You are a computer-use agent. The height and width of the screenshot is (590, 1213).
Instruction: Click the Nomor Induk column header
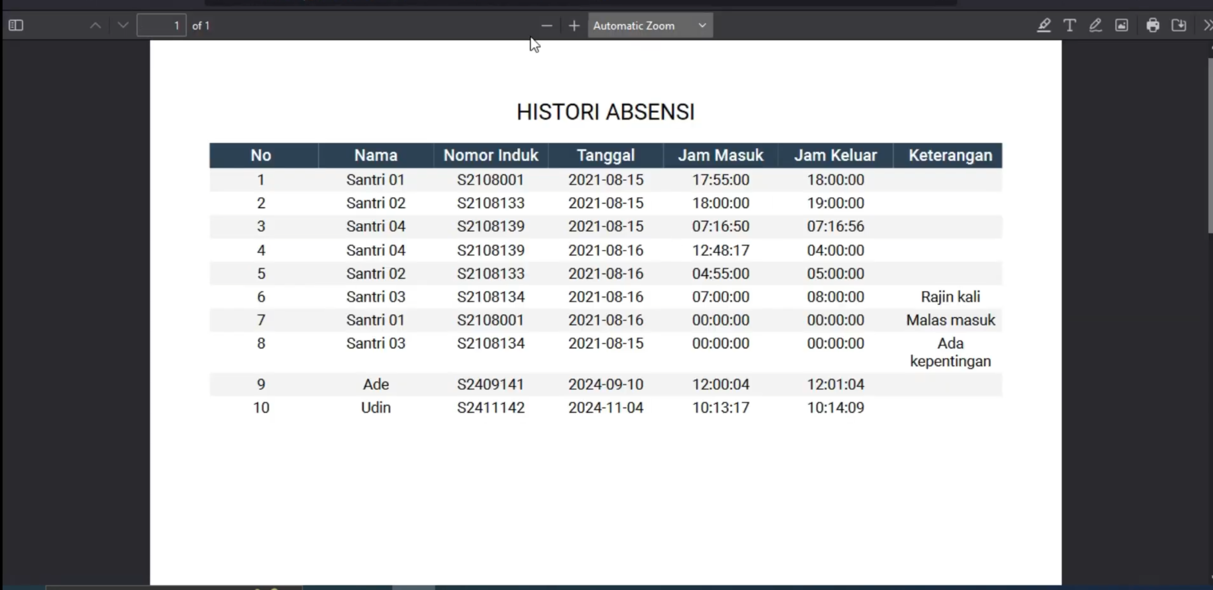point(491,155)
